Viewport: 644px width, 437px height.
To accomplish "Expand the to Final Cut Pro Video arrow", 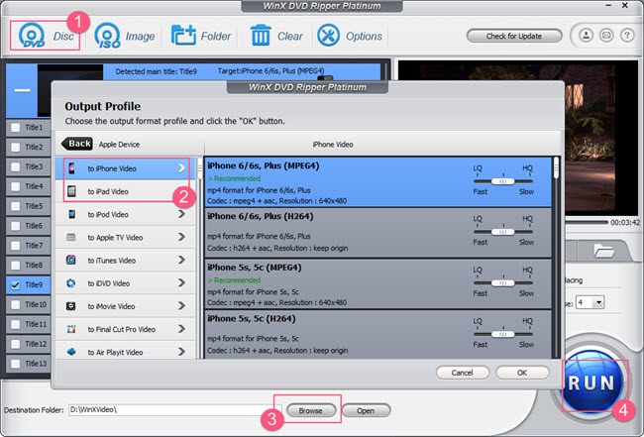I will [181, 329].
